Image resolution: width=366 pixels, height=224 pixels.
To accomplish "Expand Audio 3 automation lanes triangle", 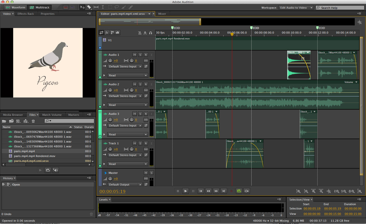I will pyautogui.click(x=104, y=134).
